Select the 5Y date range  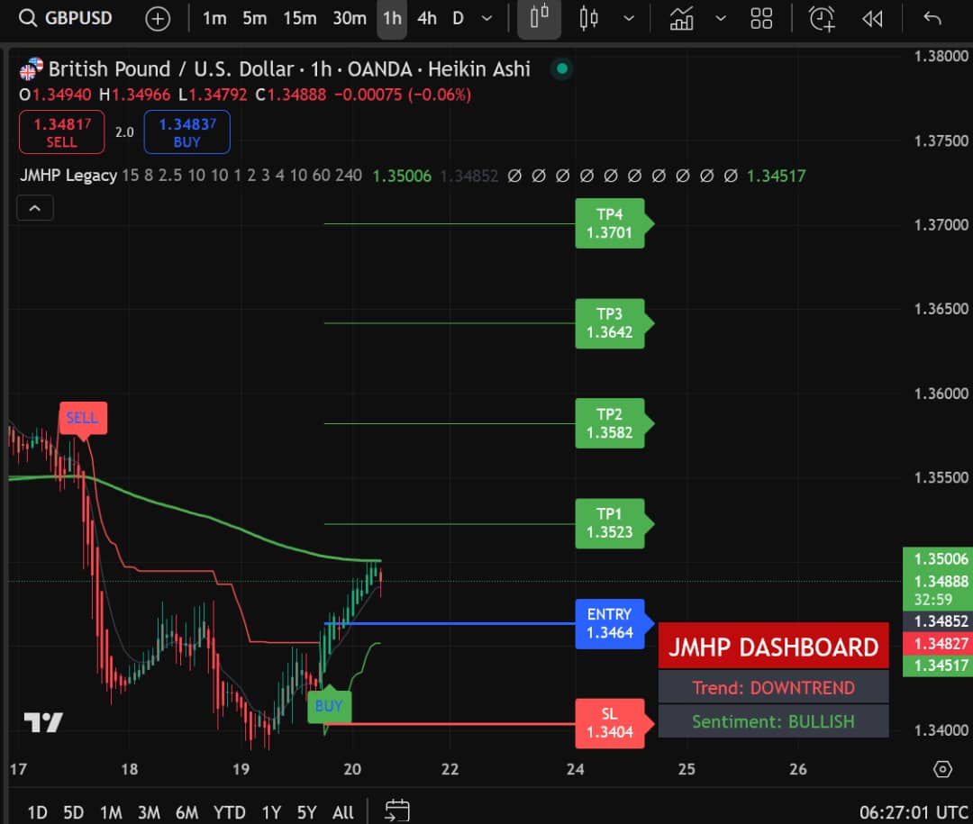(307, 812)
